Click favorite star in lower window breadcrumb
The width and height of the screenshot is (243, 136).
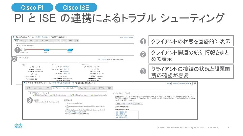coord(94,83)
